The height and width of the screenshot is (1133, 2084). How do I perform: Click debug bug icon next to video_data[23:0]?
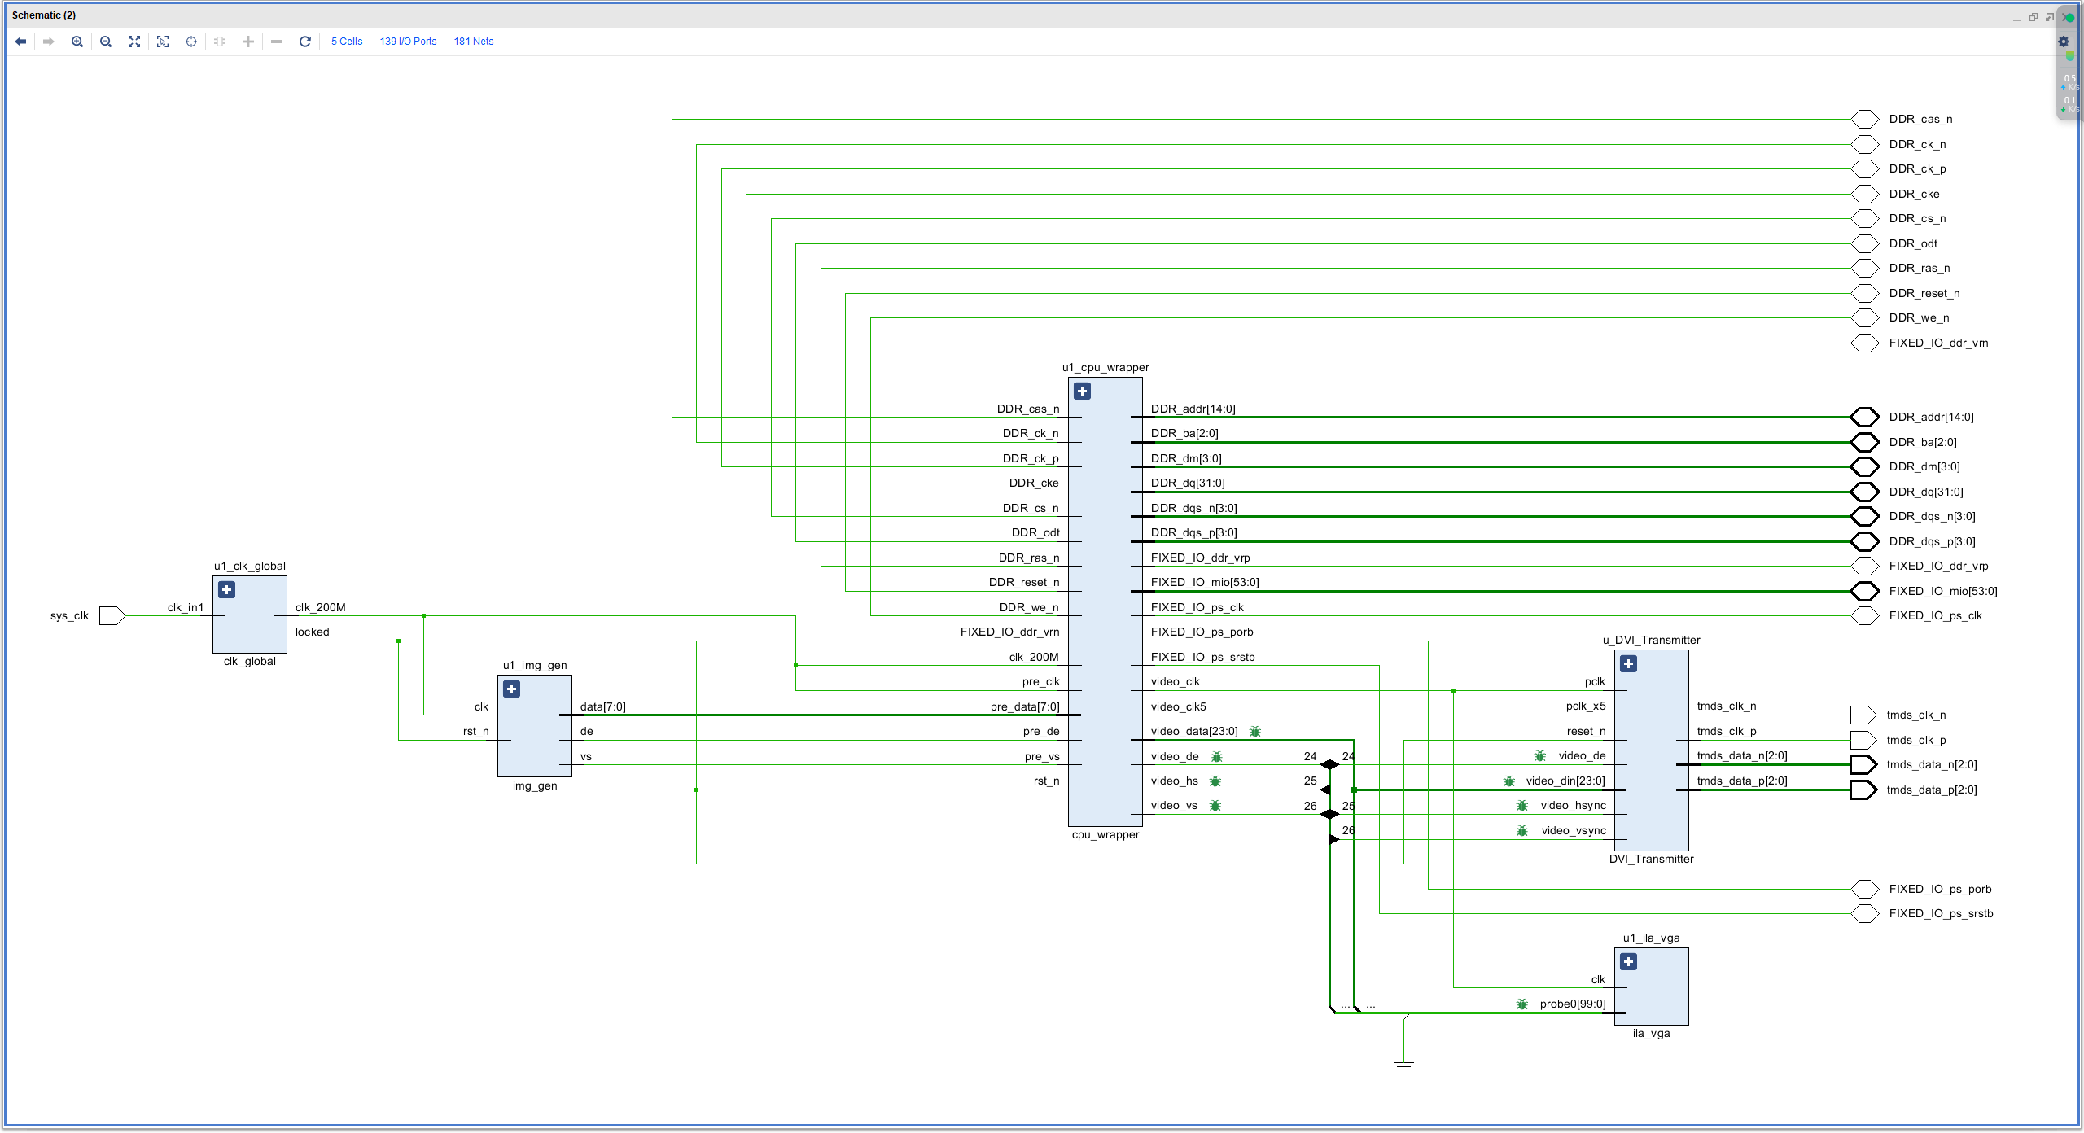pyautogui.click(x=1255, y=732)
